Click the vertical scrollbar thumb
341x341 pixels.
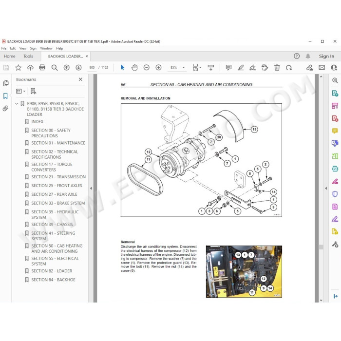pyautogui.click(x=321, y=247)
